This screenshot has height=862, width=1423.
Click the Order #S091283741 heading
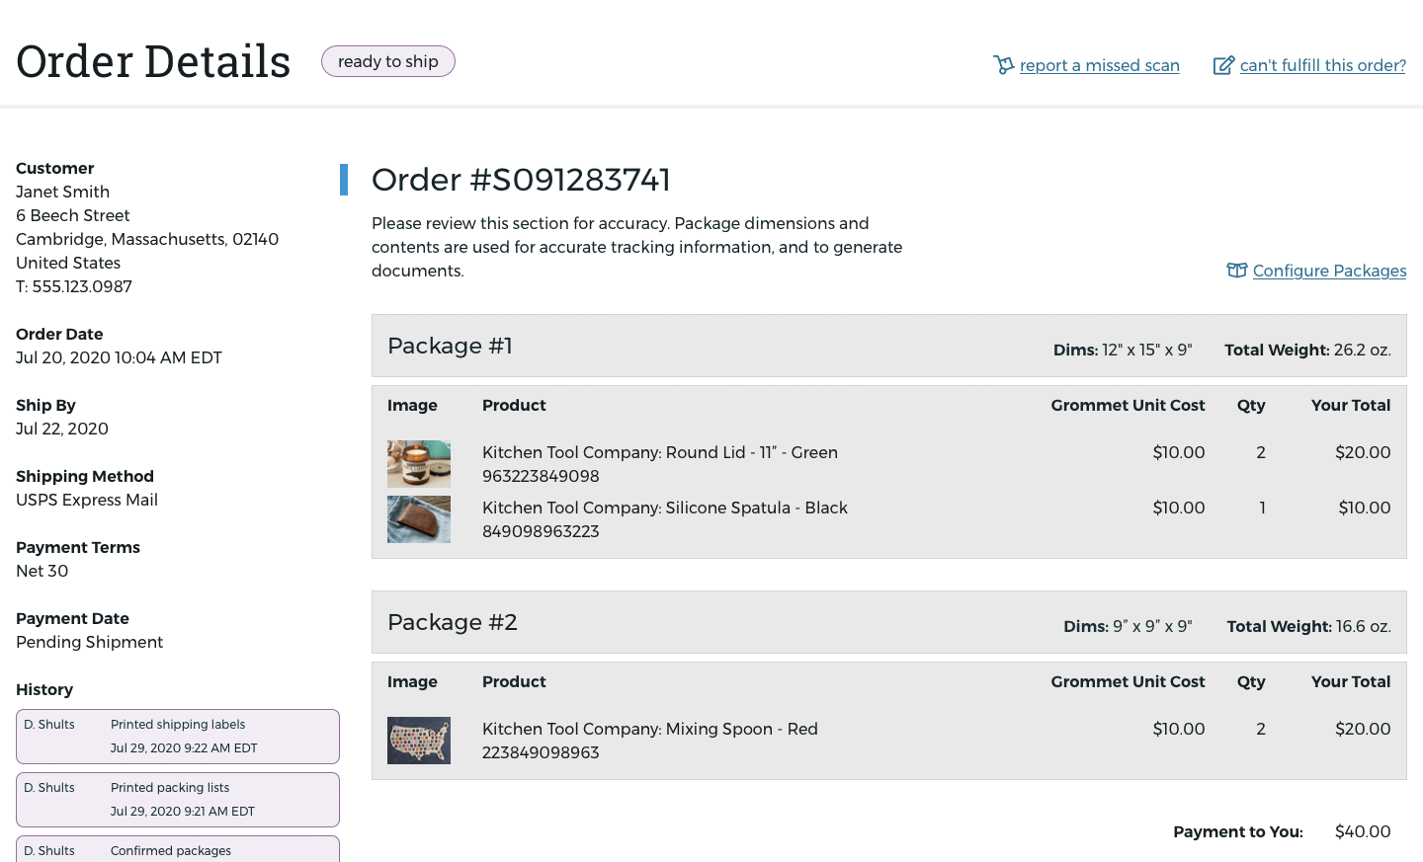coord(521,180)
